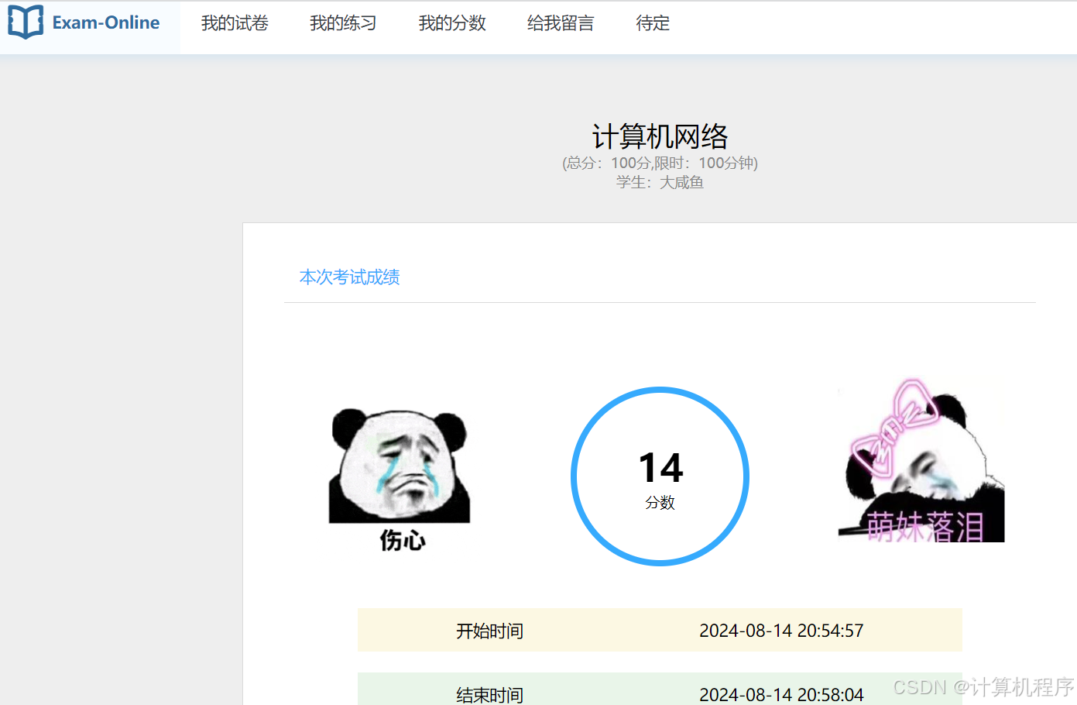1077x705 pixels.
Task: Click the 萌妹落泪 panda image
Action: 921,461
